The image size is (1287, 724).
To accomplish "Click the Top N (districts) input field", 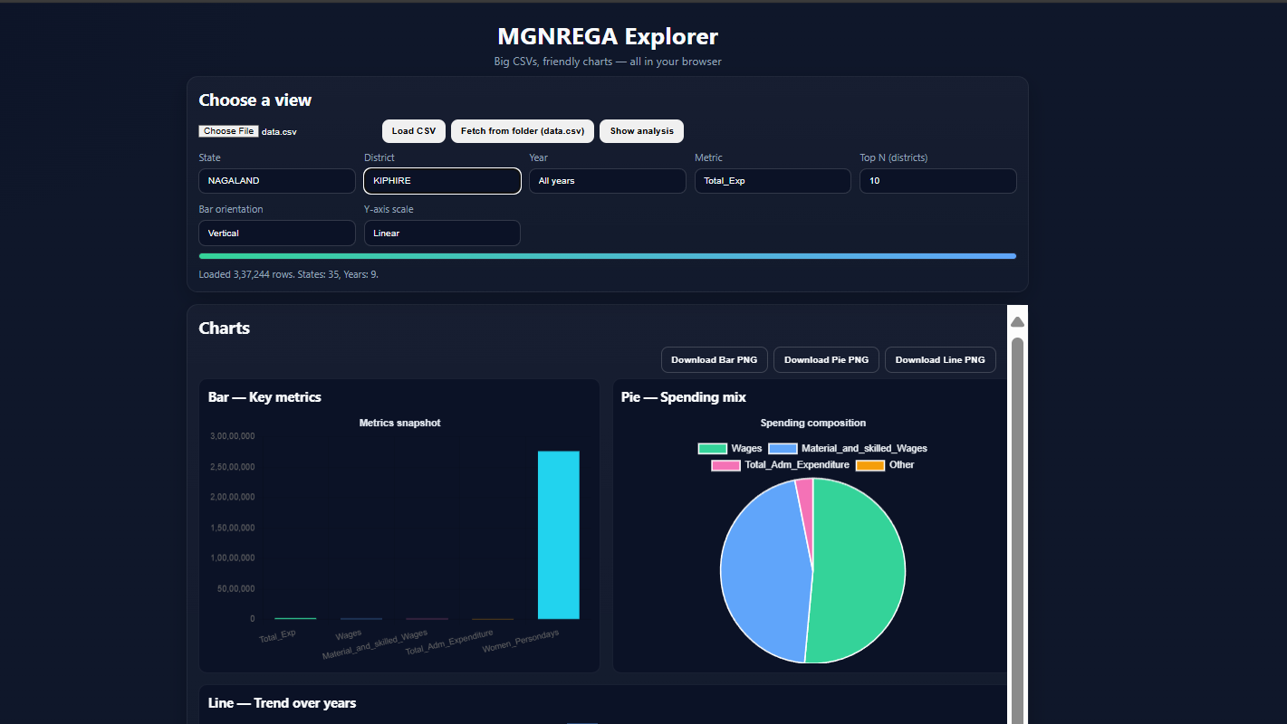I will (x=937, y=181).
